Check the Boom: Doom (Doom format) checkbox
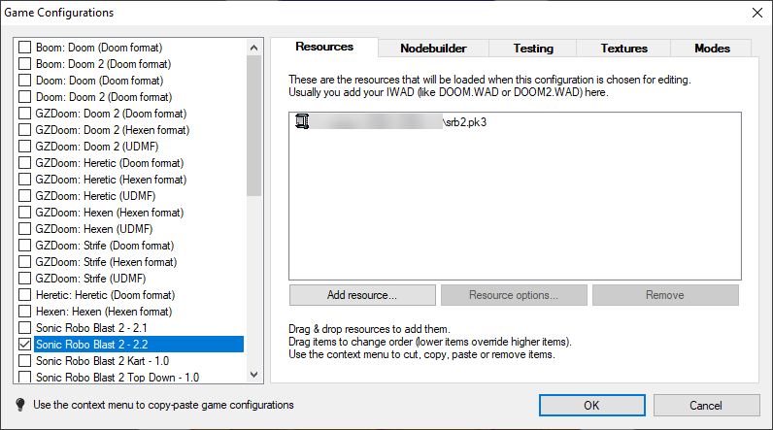The image size is (773, 430). (24, 48)
